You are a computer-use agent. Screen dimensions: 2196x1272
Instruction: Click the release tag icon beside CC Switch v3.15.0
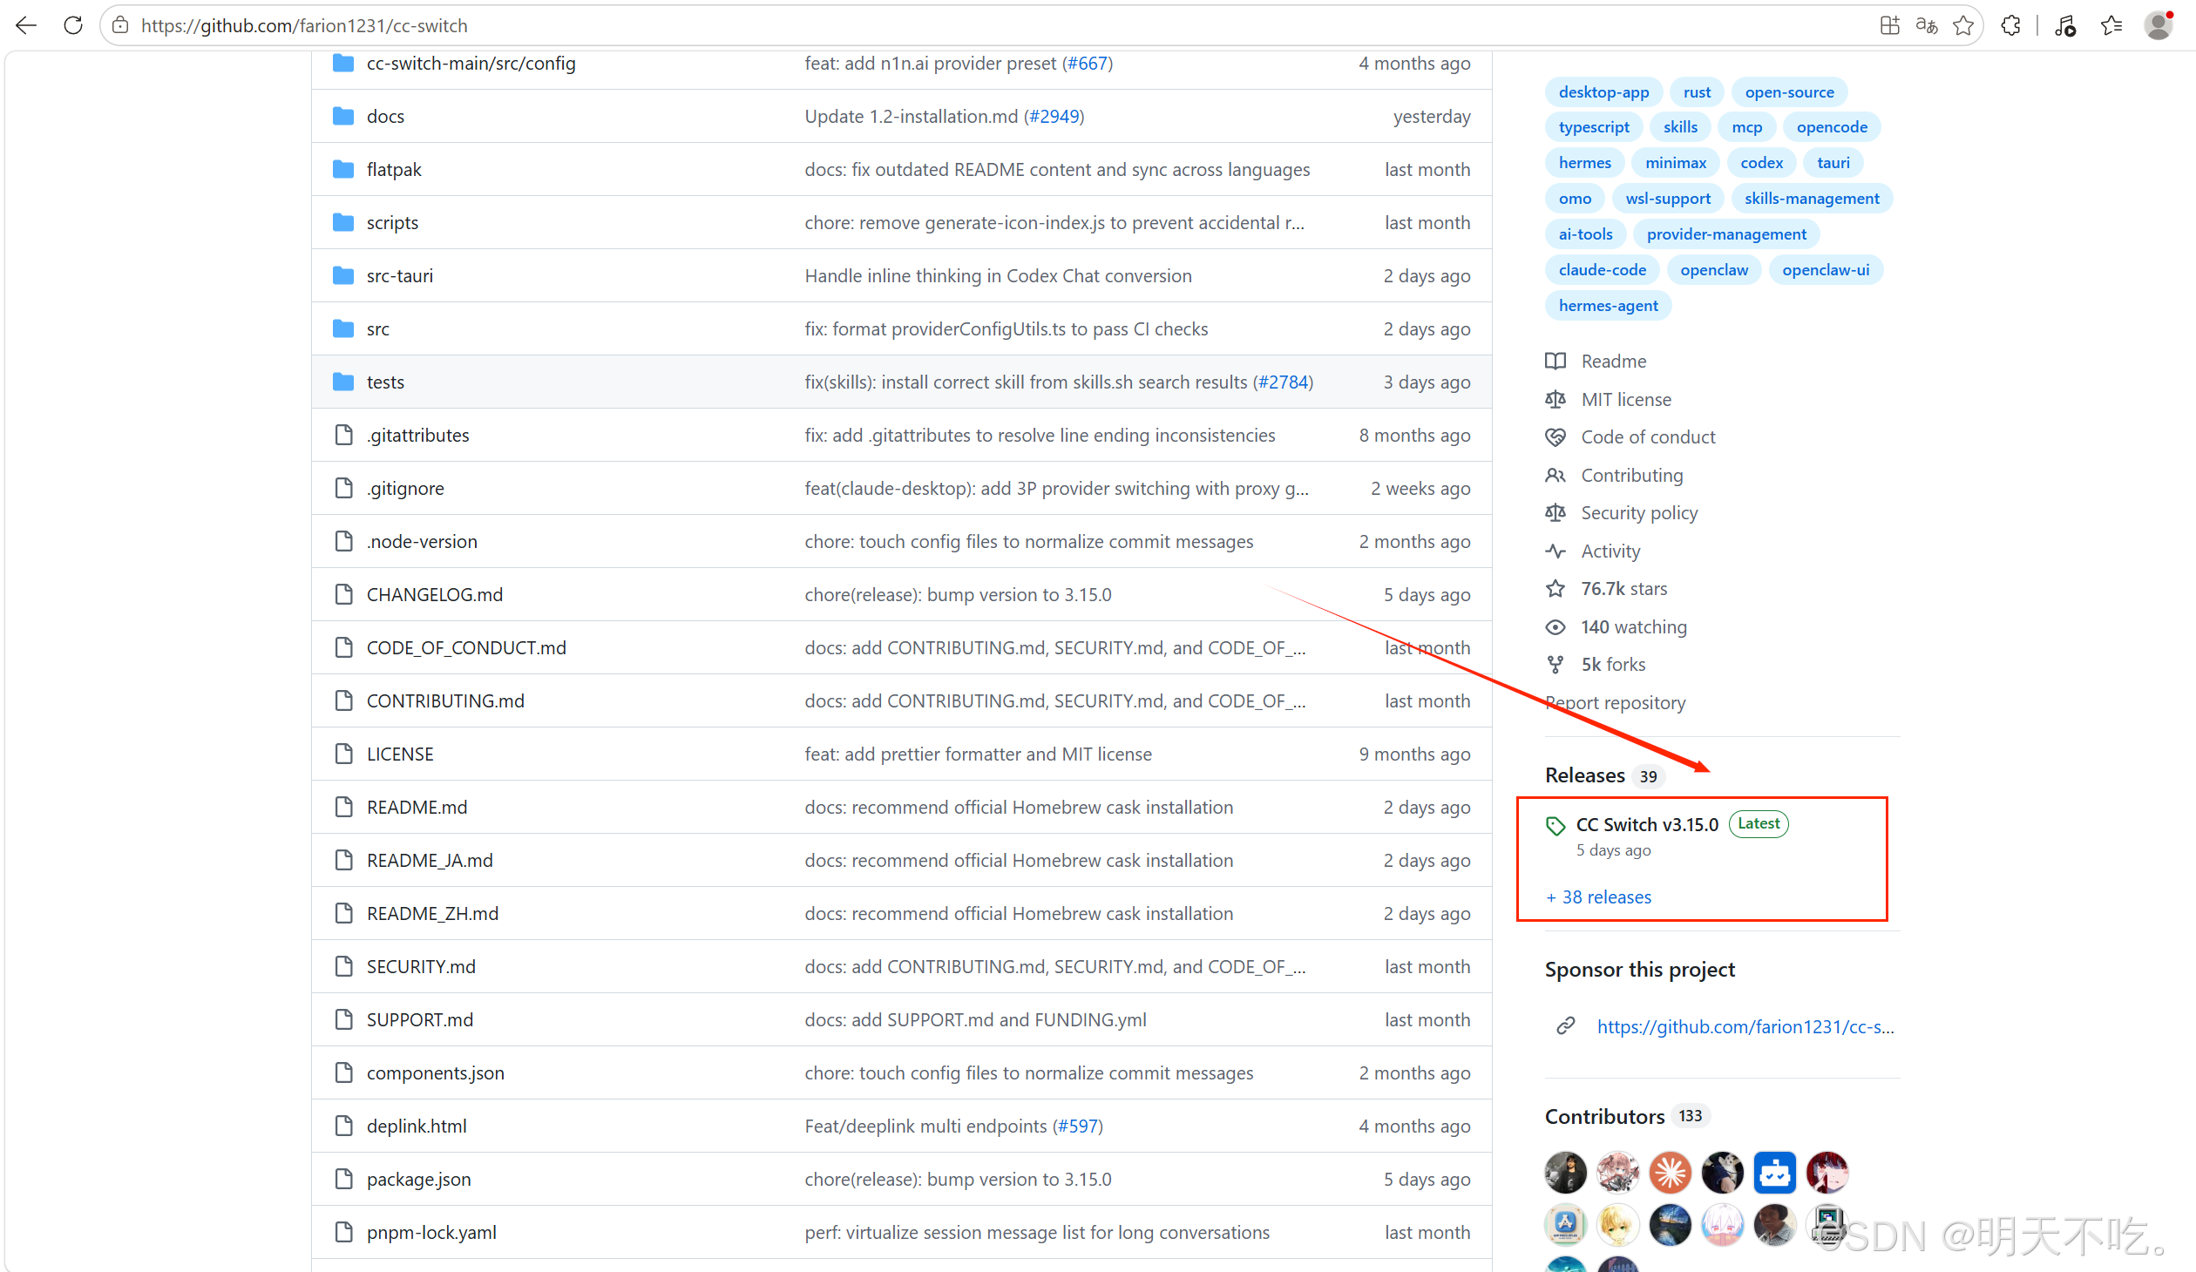pyautogui.click(x=1555, y=825)
